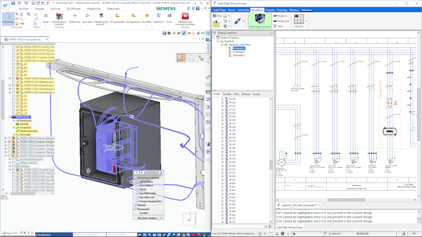Toggle checkbox for FN500-1004/A-Conjunto Extrutura
422x237 pixels.
coord(10,141)
